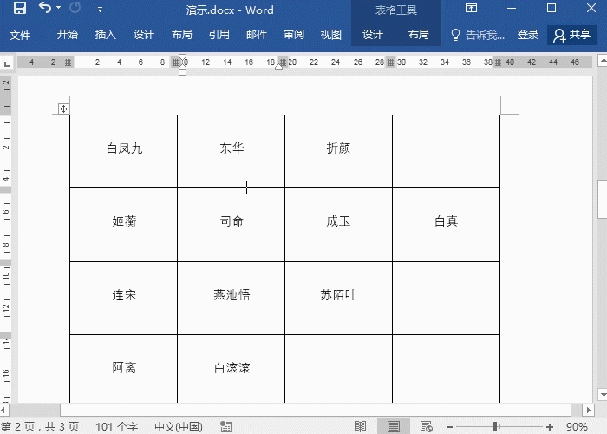Switch to the 插入 tab
607x434 pixels.
pyautogui.click(x=105, y=35)
